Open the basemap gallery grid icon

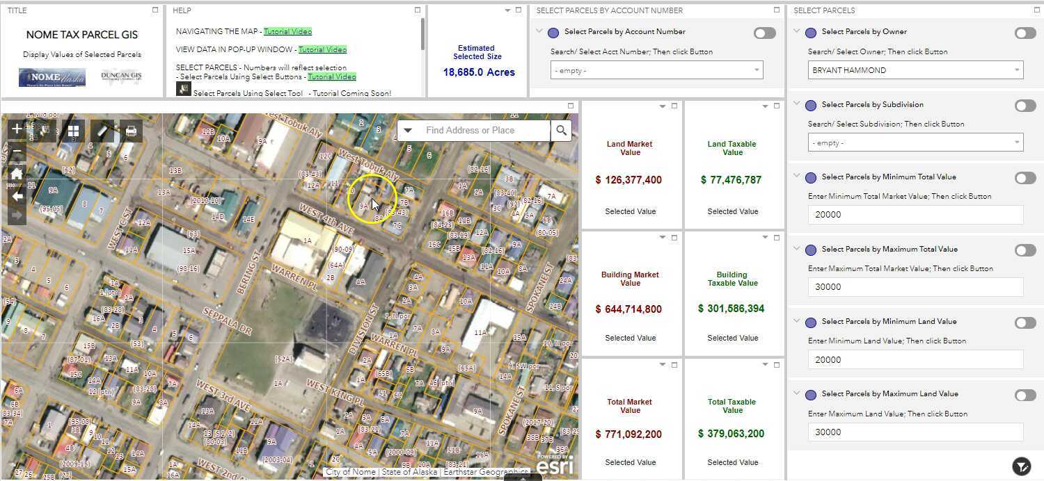(x=73, y=131)
